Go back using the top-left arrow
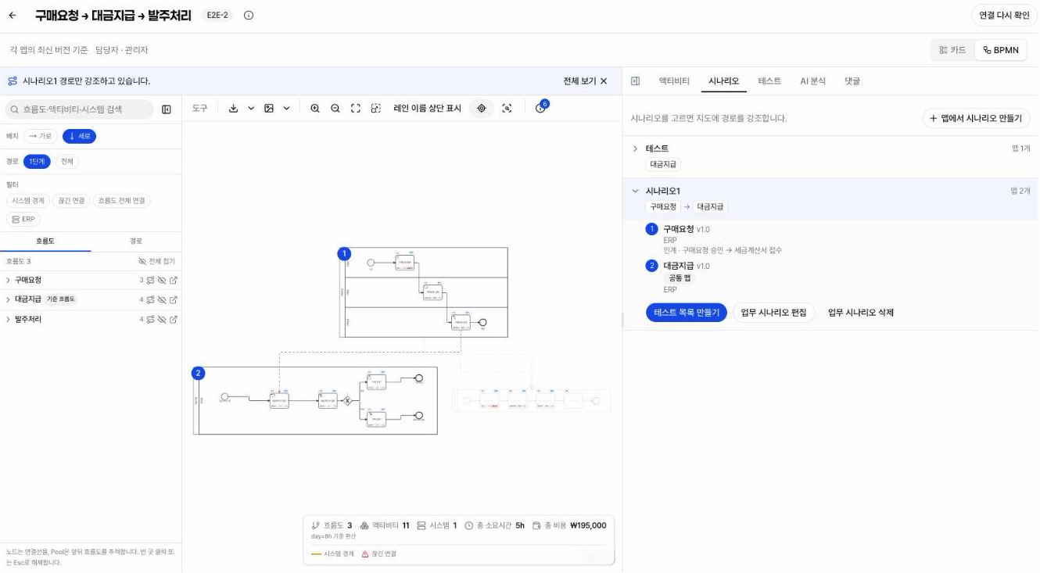 pos(13,16)
